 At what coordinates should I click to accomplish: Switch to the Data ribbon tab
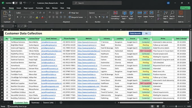tap(48, 8)
